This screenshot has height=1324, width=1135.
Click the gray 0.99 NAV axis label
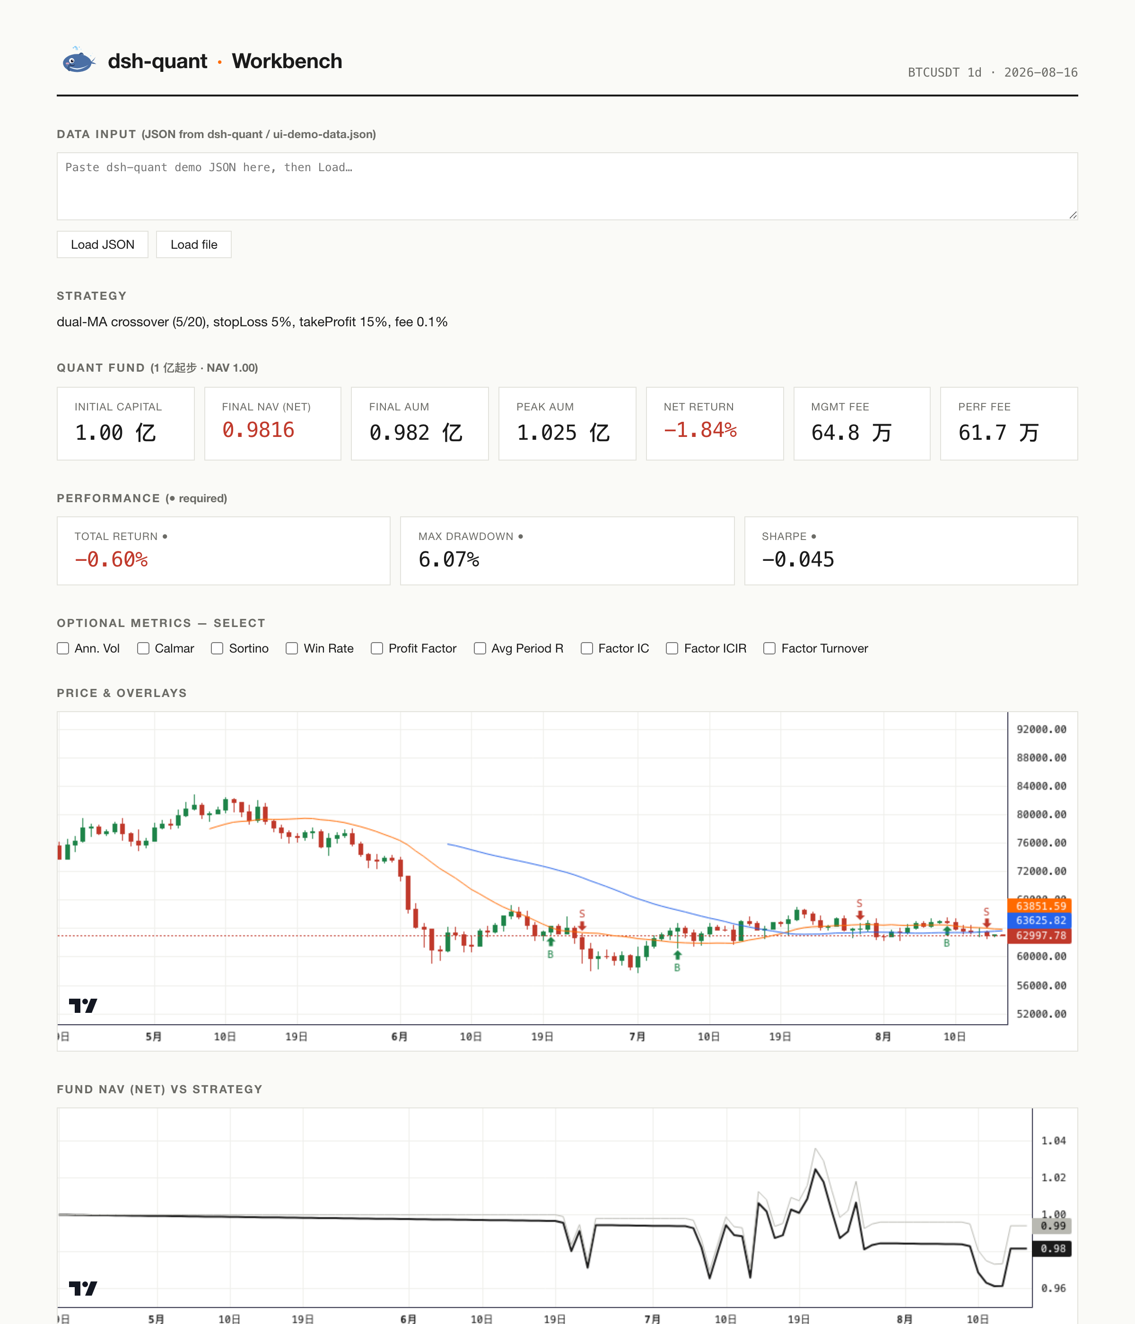(x=1053, y=1226)
